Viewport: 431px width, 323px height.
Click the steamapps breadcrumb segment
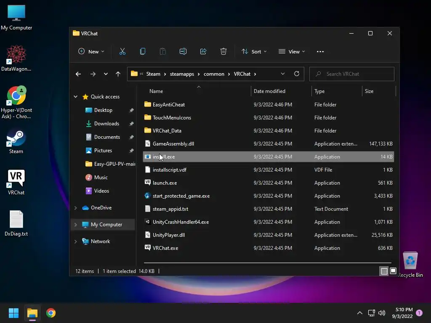point(182,74)
